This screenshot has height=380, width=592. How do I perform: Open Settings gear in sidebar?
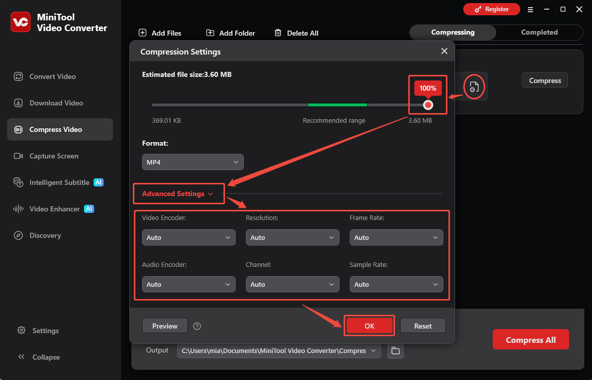pyautogui.click(x=21, y=330)
